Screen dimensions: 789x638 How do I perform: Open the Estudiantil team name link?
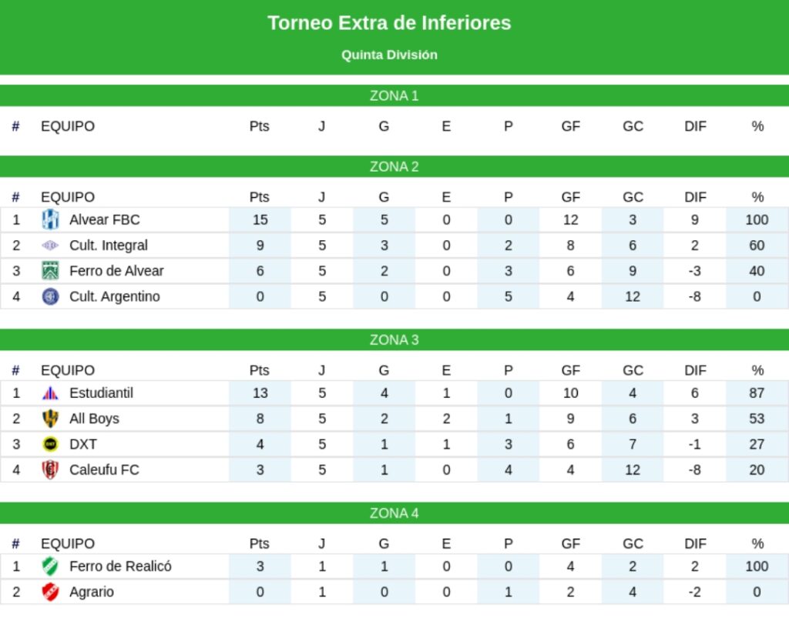pyautogui.click(x=101, y=393)
